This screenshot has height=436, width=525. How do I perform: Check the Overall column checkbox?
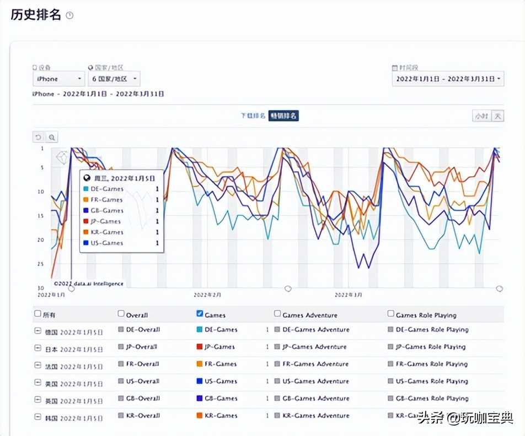121,314
